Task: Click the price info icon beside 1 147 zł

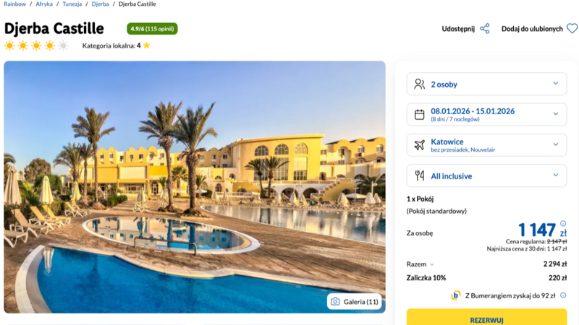Action: click(x=563, y=223)
